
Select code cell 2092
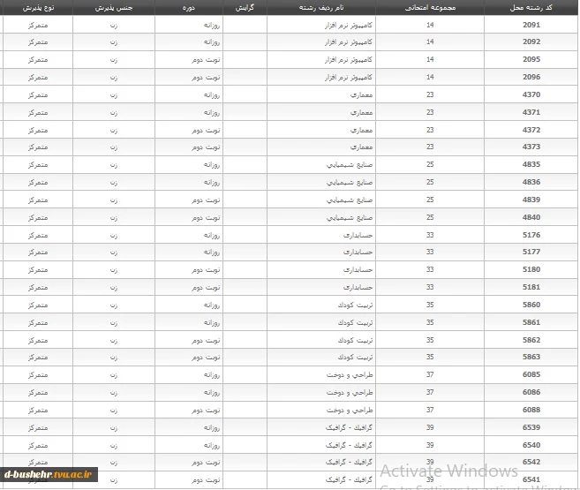(x=531, y=41)
